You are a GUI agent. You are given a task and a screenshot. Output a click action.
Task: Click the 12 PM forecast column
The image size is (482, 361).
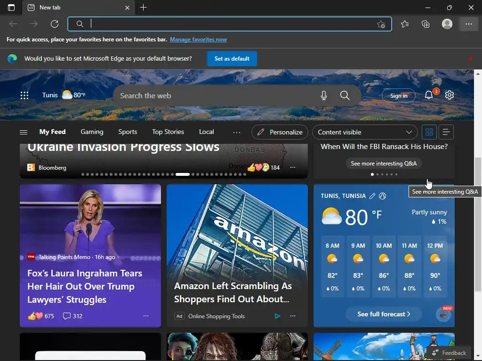pos(435,267)
